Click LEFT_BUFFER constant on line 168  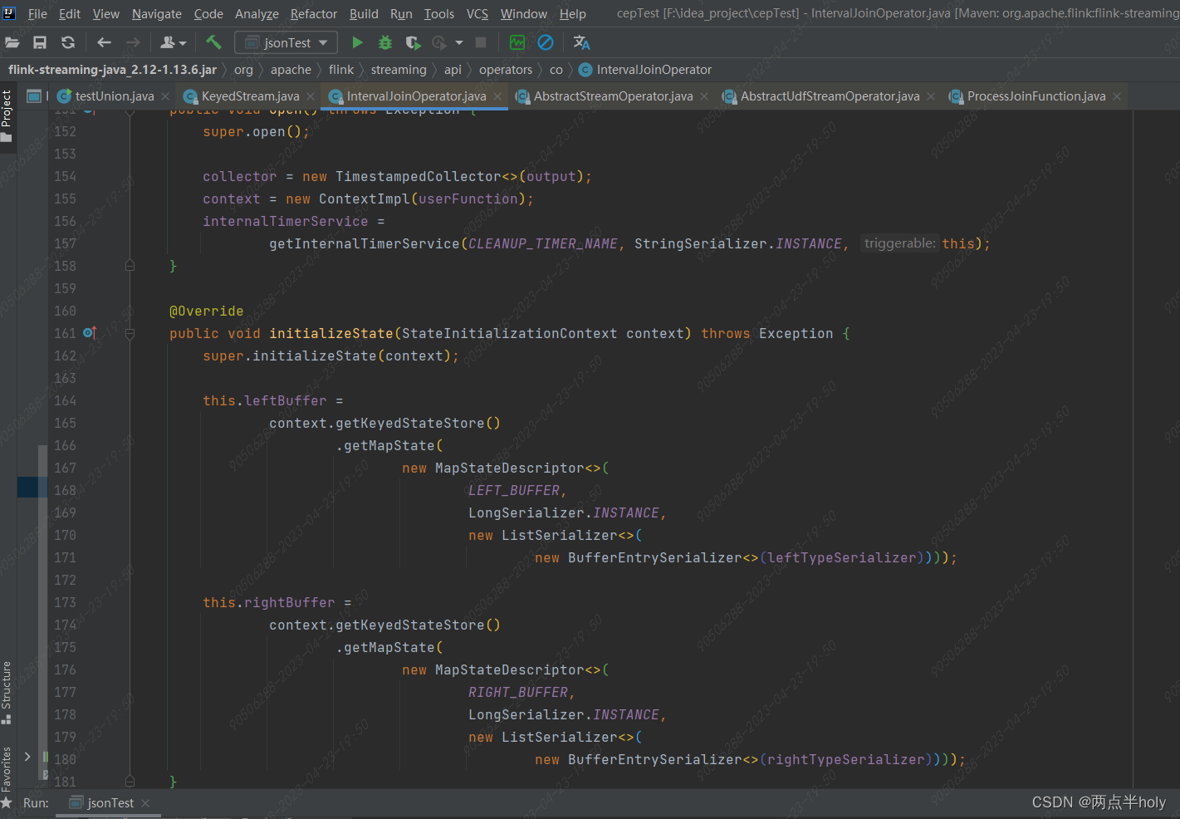(514, 490)
